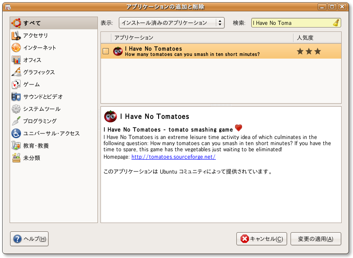This screenshot has width=353, height=258.
Task: Clear the search field with broom icon
Action: pos(336,23)
